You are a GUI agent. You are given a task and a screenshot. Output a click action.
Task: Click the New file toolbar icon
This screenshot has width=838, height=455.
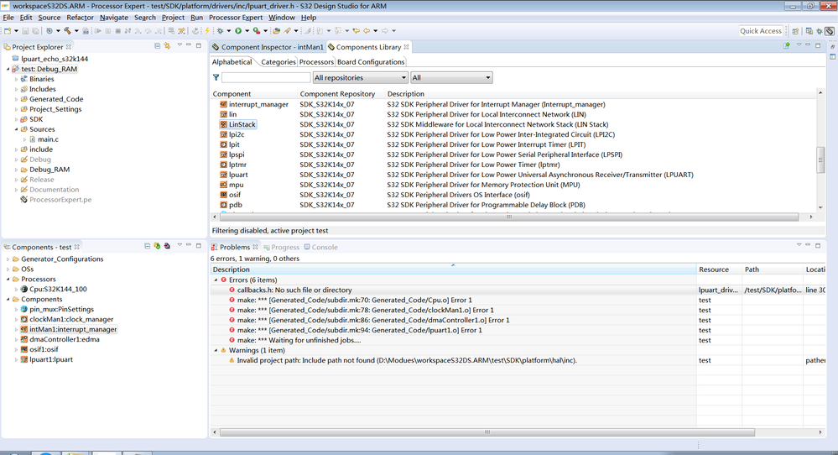coord(8,30)
